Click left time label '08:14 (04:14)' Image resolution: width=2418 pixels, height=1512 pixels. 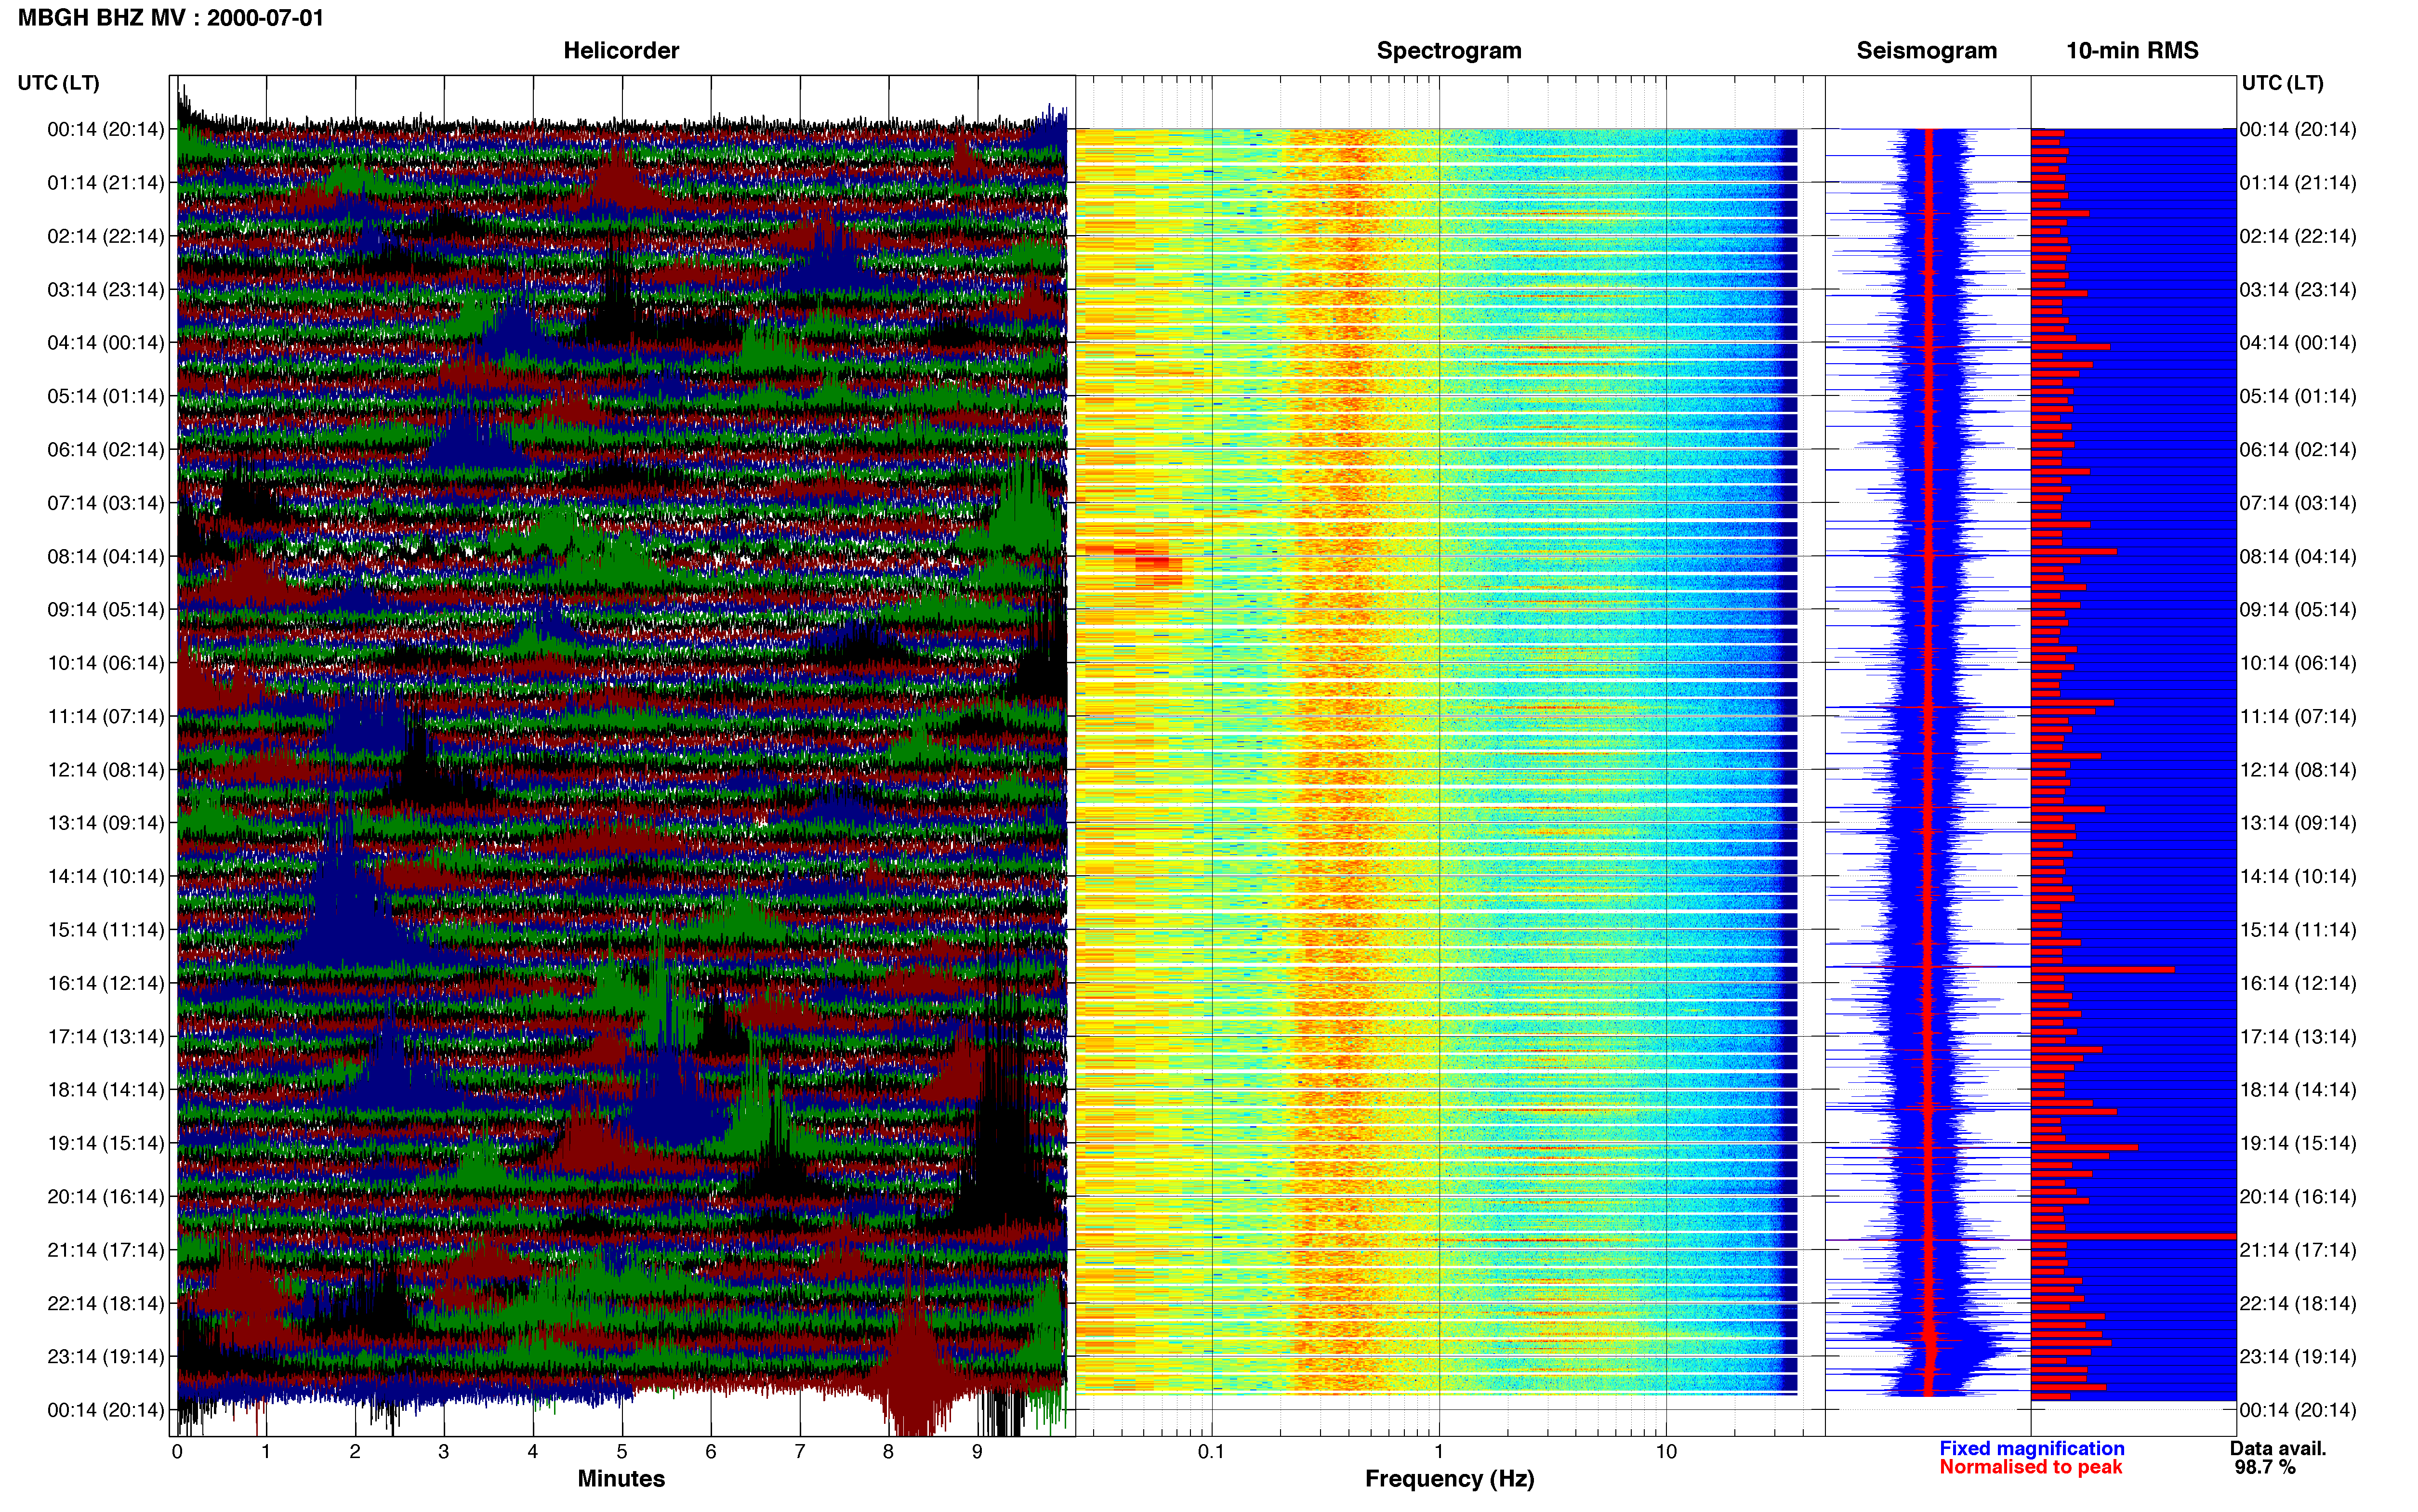[106, 556]
